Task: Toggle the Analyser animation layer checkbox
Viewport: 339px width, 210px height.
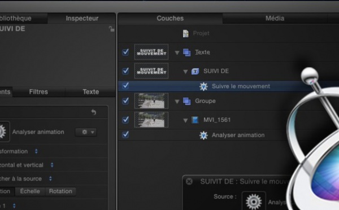Action: pyautogui.click(x=125, y=134)
